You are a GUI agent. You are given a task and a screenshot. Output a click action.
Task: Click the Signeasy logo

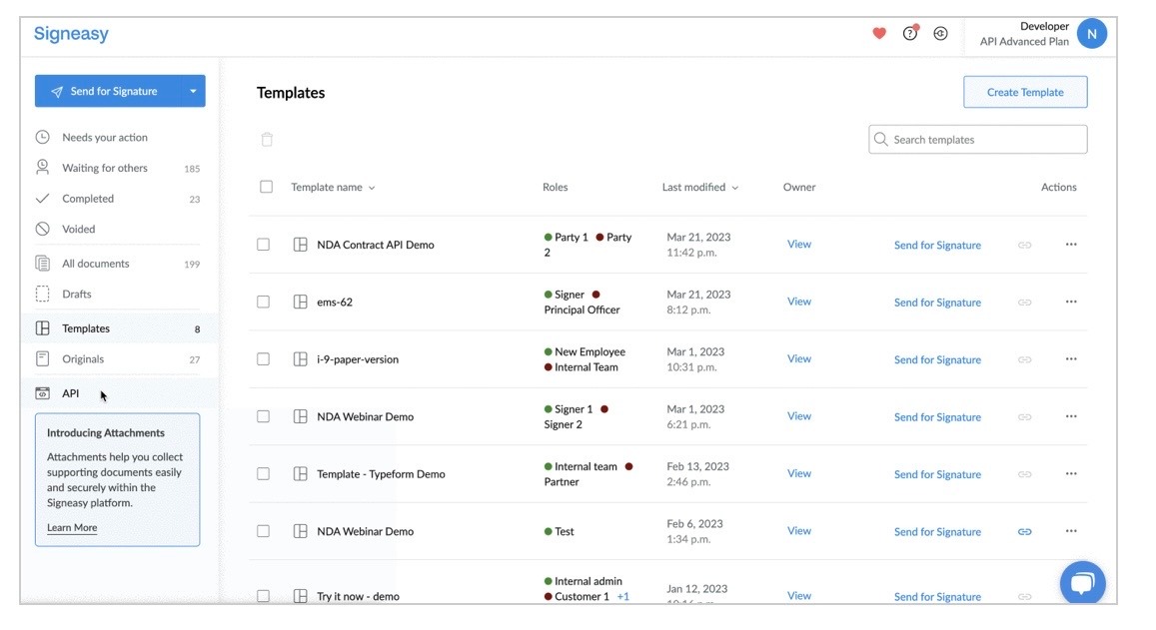pyautogui.click(x=71, y=34)
